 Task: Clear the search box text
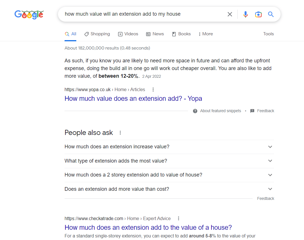click(x=230, y=14)
